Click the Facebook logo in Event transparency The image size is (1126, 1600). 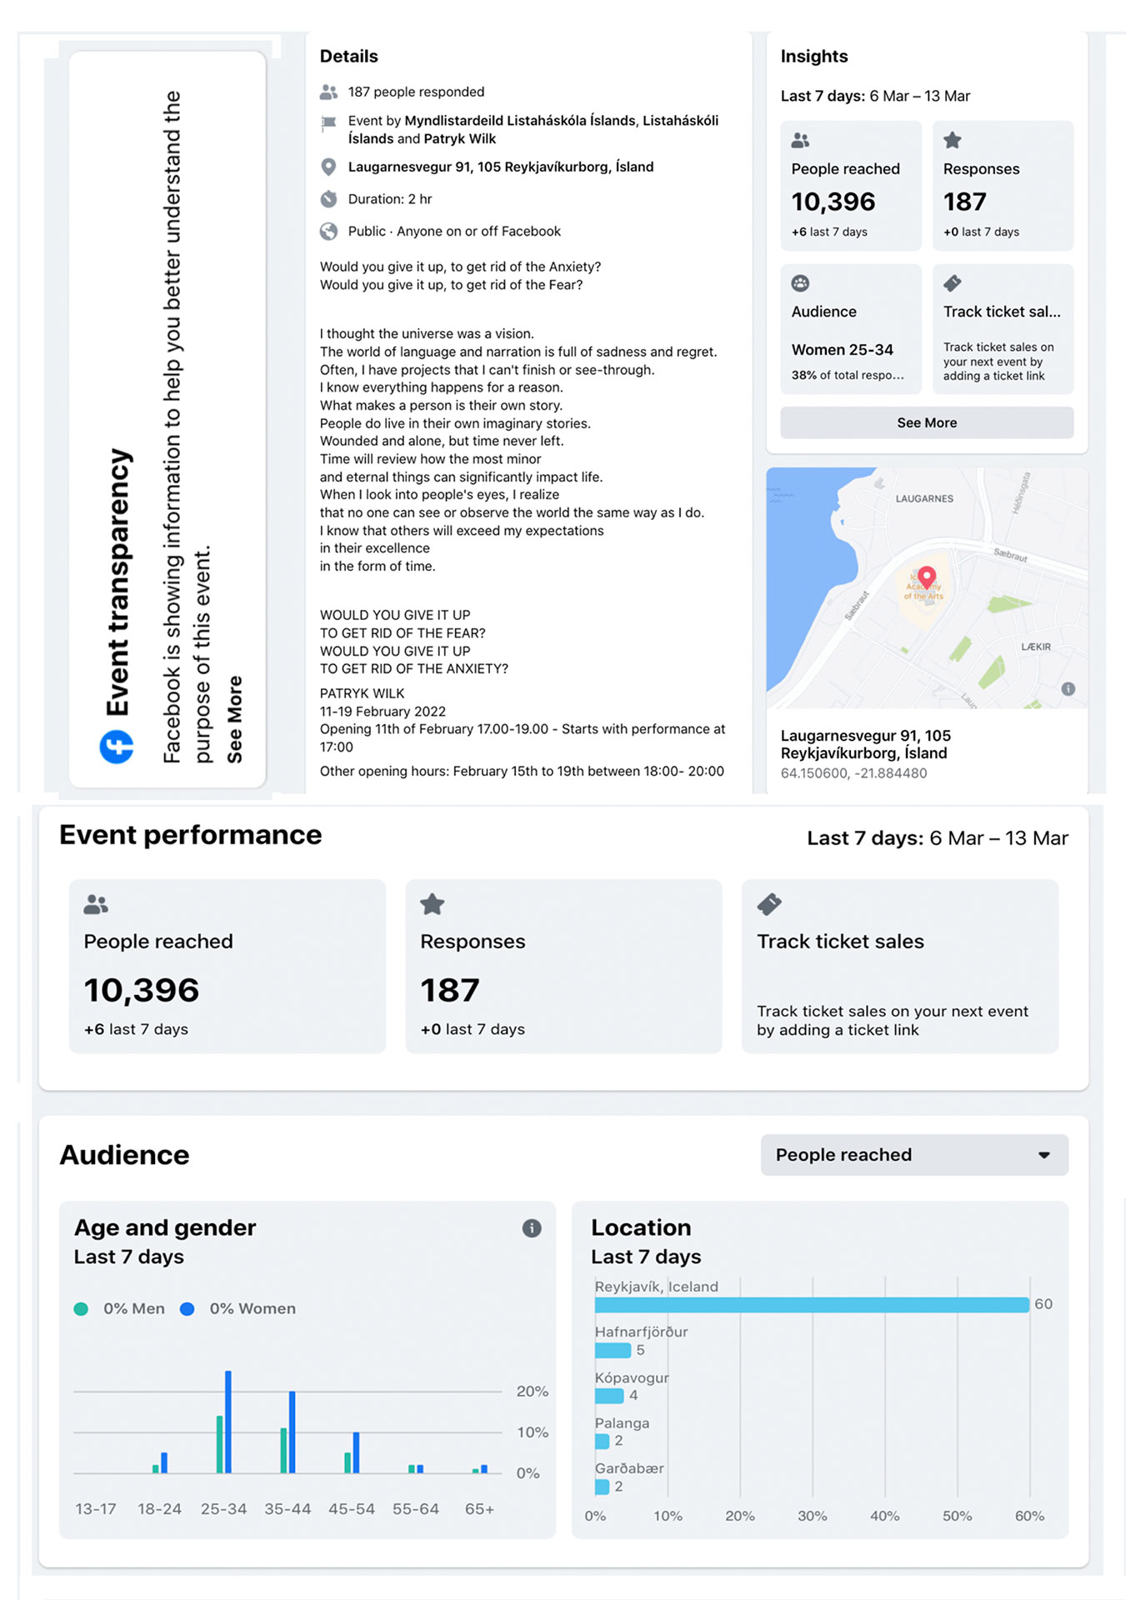tap(117, 747)
